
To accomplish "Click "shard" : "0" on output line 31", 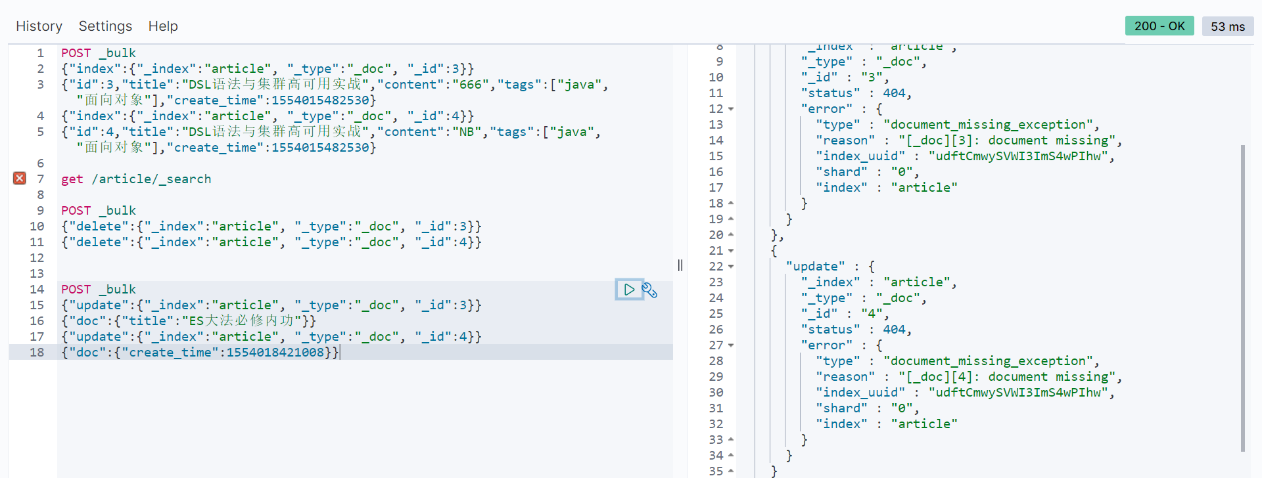I will tap(868, 408).
